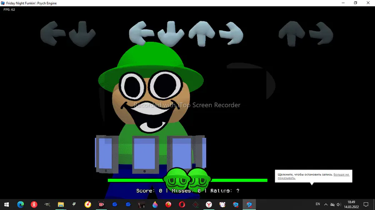Click the Score: 0 text
Screen dimensions: 375x210
pos(149,191)
